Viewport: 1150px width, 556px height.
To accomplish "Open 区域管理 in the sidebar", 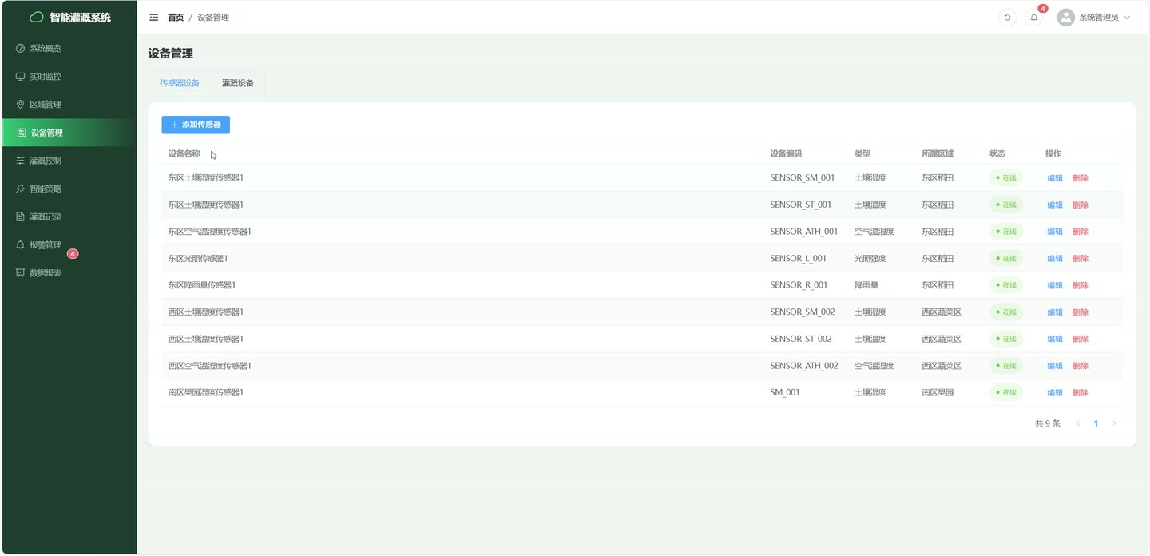I will pyautogui.click(x=69, y=105).
